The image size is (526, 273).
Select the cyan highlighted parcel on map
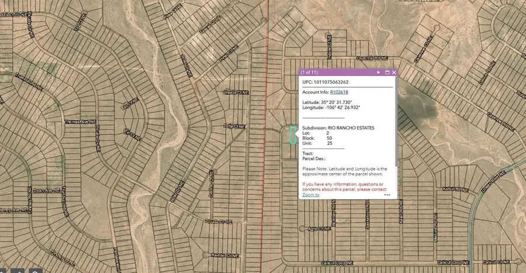pos(293,135)
